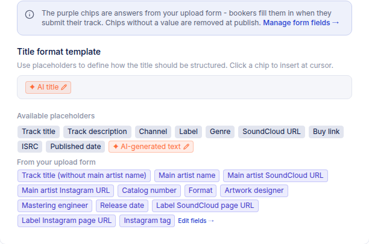Insert the Format chip
369x244 pixels.
(201, 191)
